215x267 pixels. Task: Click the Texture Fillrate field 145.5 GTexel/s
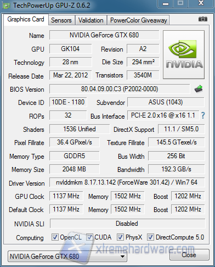pos(177,142)
